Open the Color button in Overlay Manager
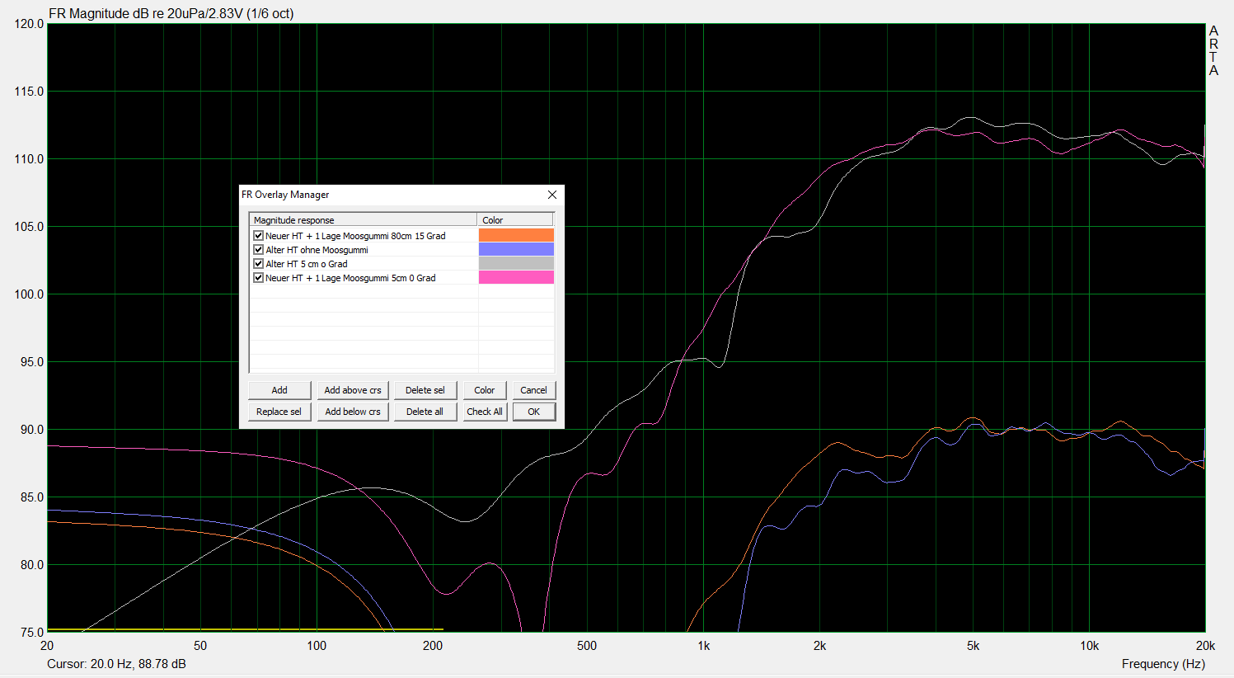The image size is (1234, 678). pyautogui.click(x=485, y=390)
